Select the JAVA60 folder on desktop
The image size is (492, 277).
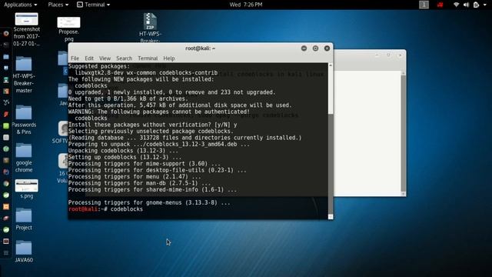pyautogui.click(x=24, y=252)
